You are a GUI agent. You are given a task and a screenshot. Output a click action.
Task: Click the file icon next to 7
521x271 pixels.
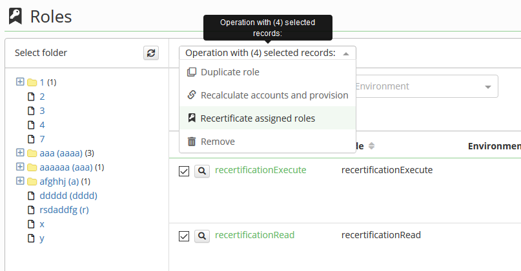[31, 139]
